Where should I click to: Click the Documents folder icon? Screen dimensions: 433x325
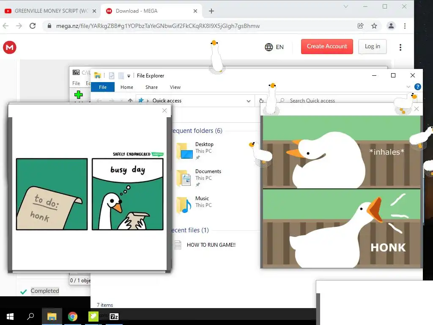click(x=184, y=178)
